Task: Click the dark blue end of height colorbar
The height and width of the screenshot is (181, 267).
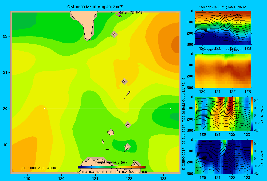Action: tap(79, 167)
